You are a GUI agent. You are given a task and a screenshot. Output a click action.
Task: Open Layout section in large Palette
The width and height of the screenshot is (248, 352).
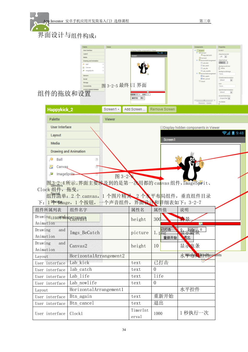tap(73, 135)
